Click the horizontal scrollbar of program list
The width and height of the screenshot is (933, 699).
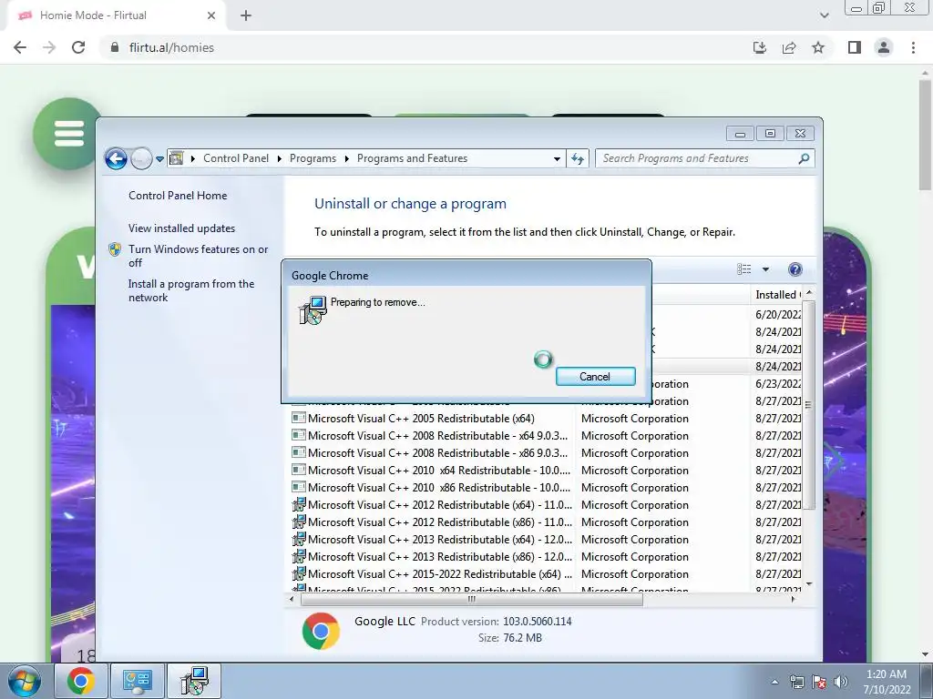471,599
